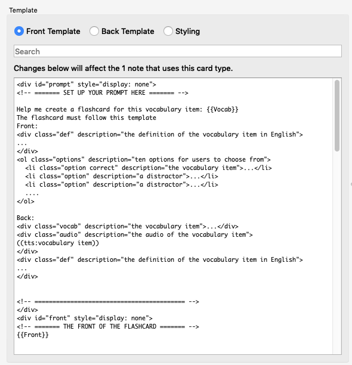The image size is (352, 365).
Task: Click the 'Back:' label line in editor
Action: click(x=26, y=218)
